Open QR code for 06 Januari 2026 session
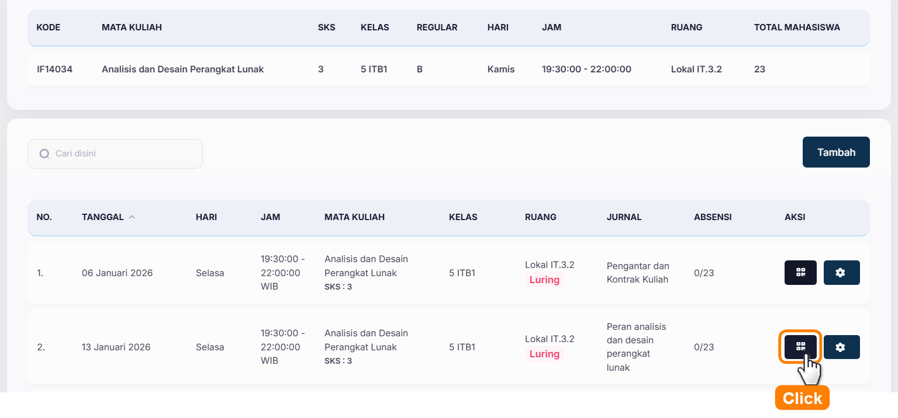 click(x=800, y=273)
